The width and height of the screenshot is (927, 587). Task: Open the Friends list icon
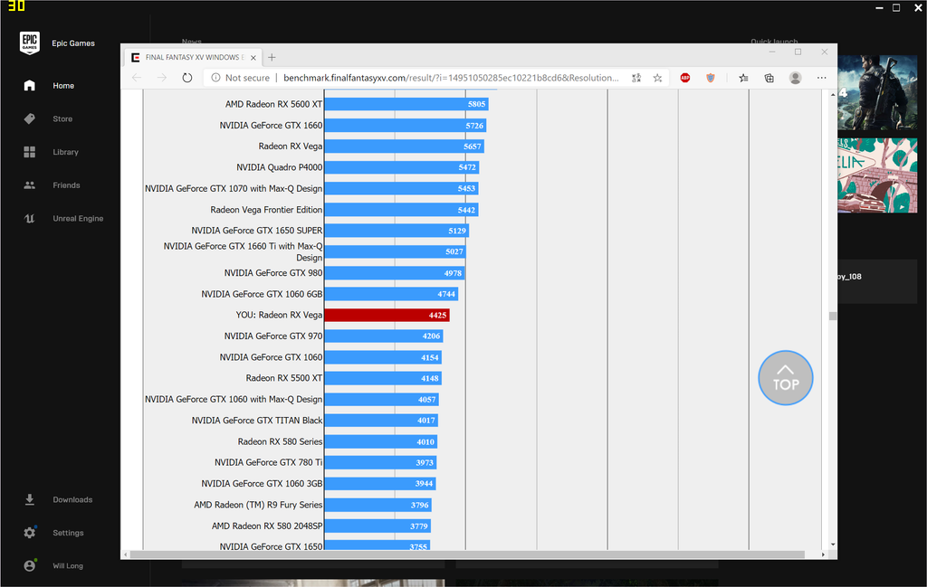click(30, 185)
